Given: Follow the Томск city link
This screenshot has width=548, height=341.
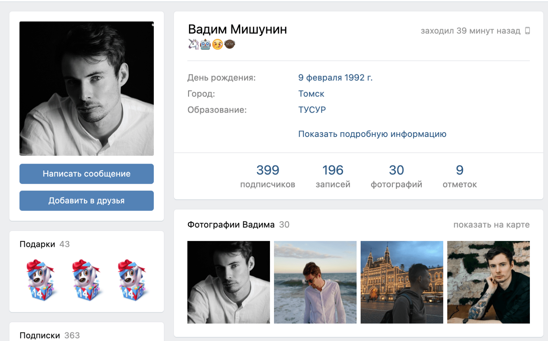Looking at the screenshot, I should [x=311, y=94].
